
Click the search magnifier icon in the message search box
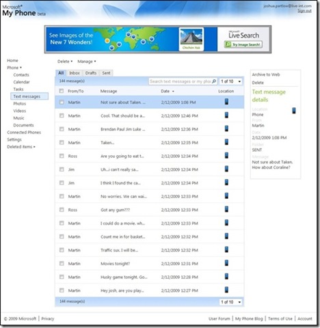pyautogui.click(x=214, y=81)
